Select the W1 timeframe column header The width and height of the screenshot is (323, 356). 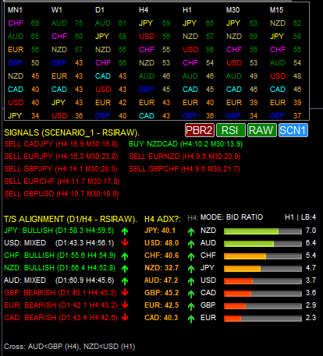pyautogui.click(x=57, y=10)
